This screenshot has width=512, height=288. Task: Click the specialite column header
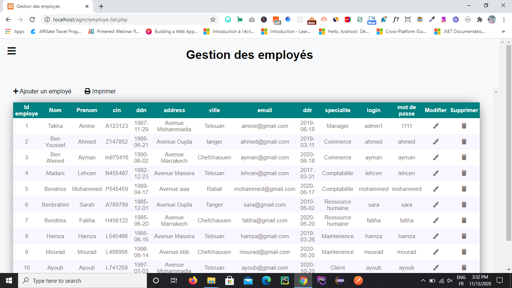(x=338, y=110)
